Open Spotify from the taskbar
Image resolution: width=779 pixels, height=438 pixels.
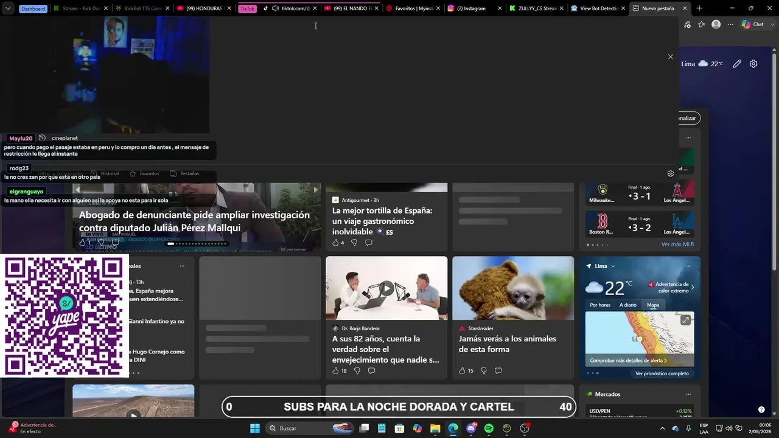pyautogui.click(x=489, y=428)
